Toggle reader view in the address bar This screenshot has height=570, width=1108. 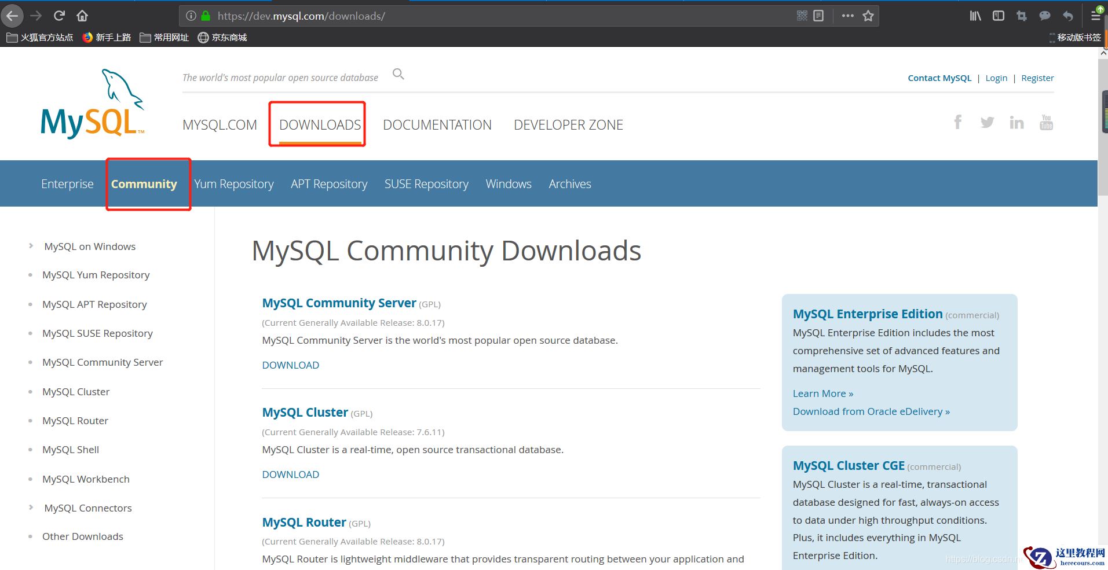tap(818, 16)
